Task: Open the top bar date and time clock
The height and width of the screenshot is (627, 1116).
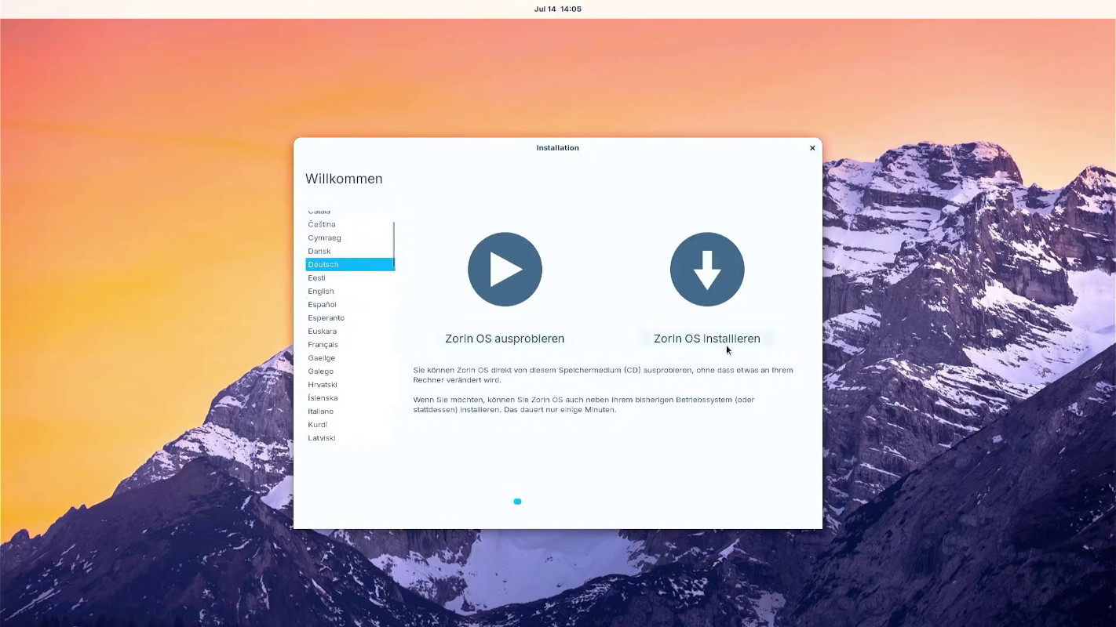Action: point(557,9)
